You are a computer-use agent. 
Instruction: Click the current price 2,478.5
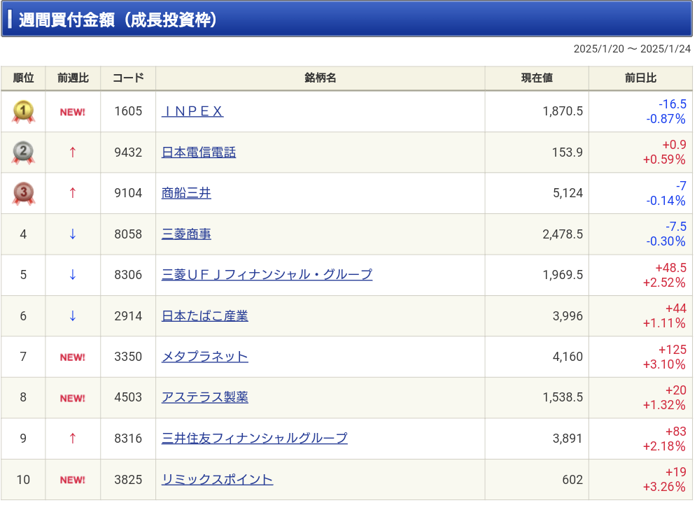coord(563,234)
